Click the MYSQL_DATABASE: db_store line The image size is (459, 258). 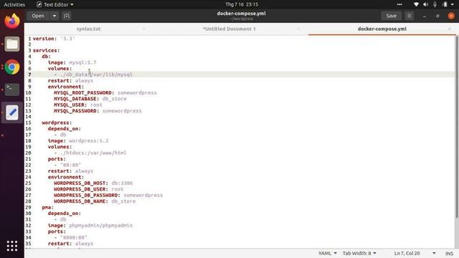point(90,99)
